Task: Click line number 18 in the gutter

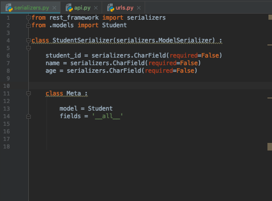Action: coord(7,146)
